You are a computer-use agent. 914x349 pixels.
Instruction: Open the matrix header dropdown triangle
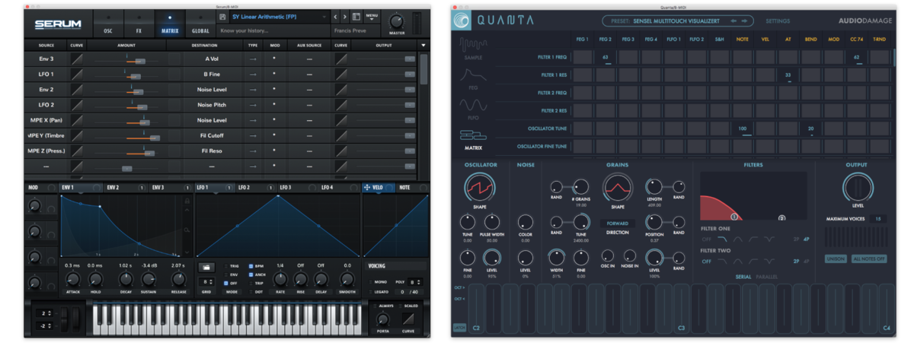pyautogui.click(x=423, y=45)
